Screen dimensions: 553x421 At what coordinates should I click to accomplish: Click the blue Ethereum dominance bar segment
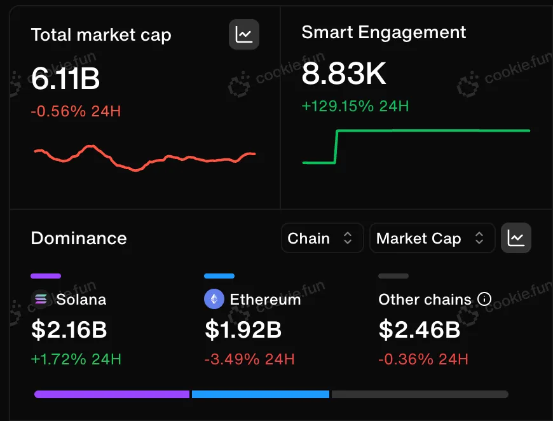[261, 394]
